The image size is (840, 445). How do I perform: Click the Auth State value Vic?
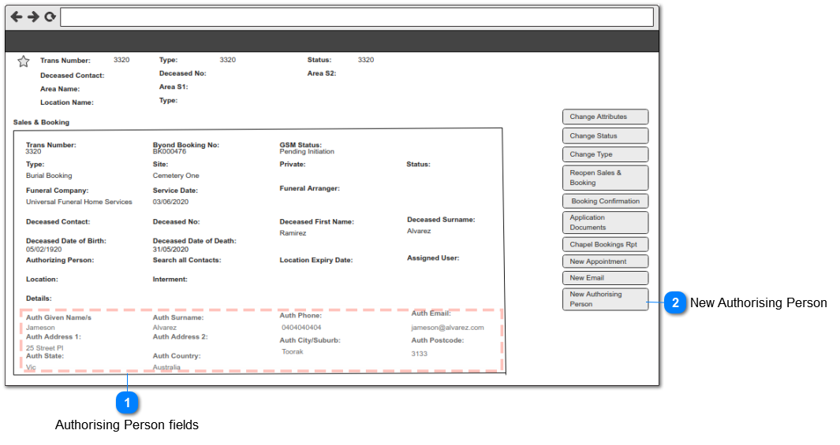[x=31, y=367]
